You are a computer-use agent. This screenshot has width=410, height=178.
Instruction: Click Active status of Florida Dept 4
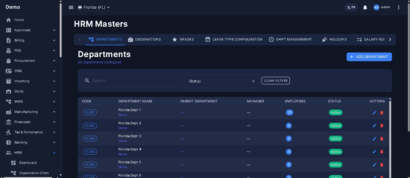336,152
